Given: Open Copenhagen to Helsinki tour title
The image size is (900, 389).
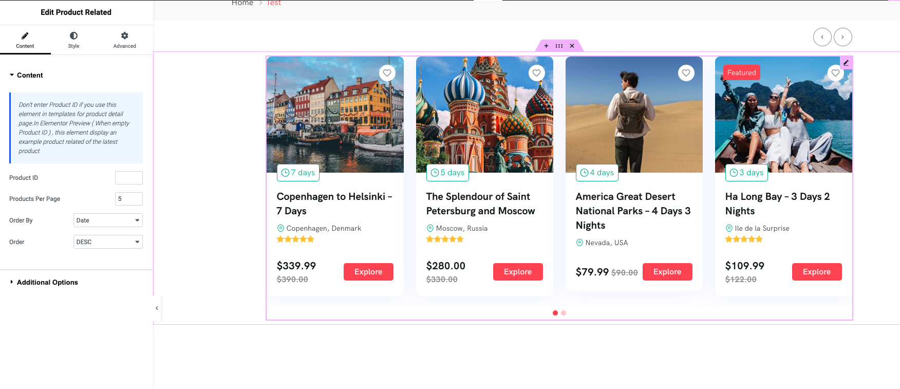Looking at the screenshot, I should coord(334,203).
